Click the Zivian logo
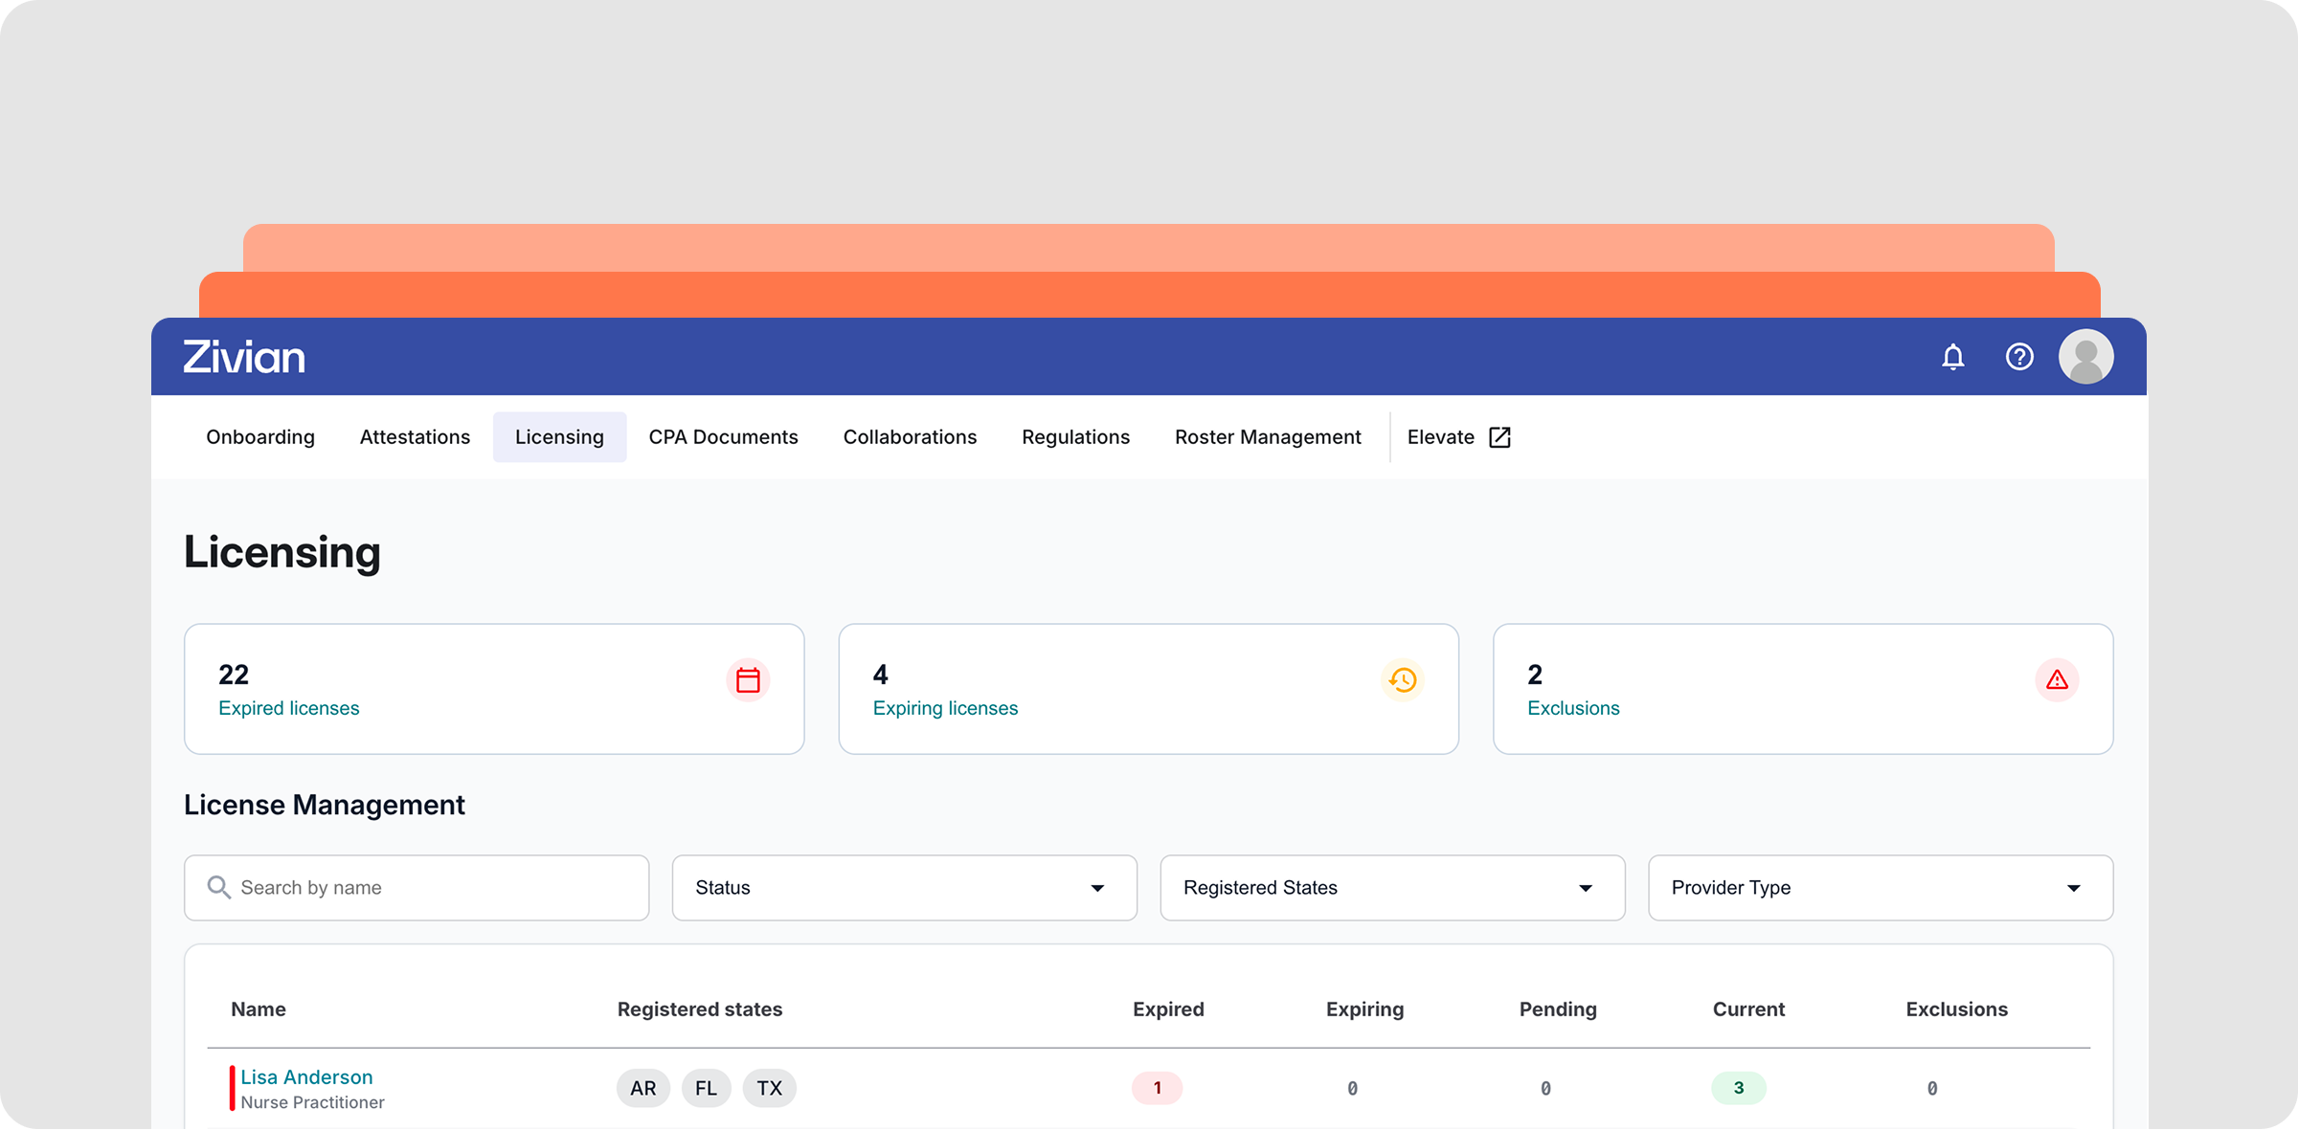The height and width of the screenshot is (1130, 2298). click(244, 357)
